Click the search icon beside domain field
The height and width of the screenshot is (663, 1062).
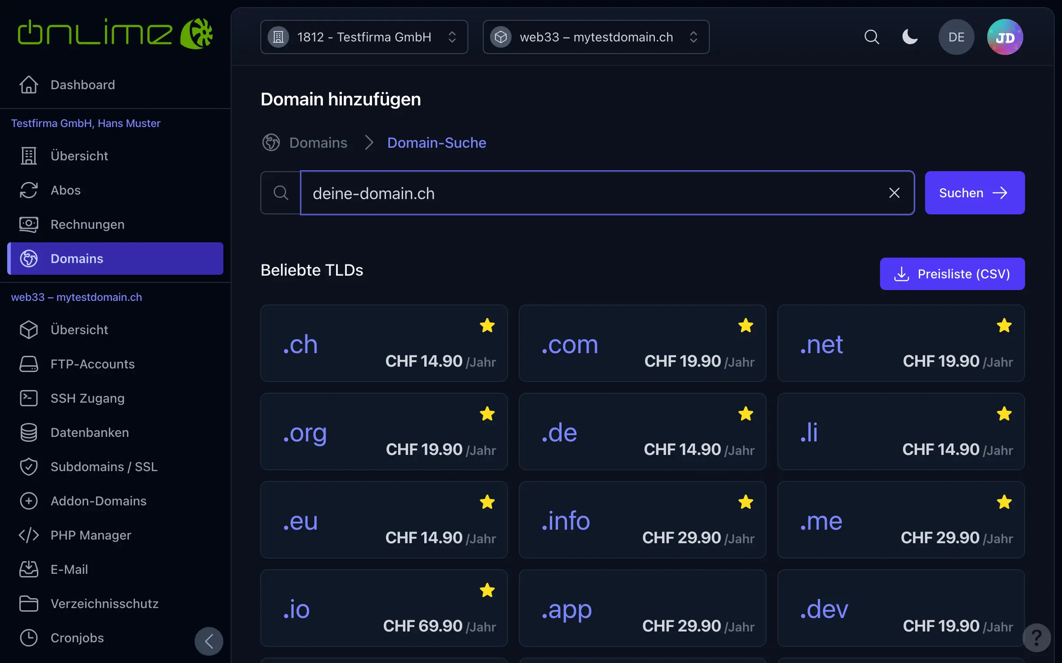[x=281, y=193]
